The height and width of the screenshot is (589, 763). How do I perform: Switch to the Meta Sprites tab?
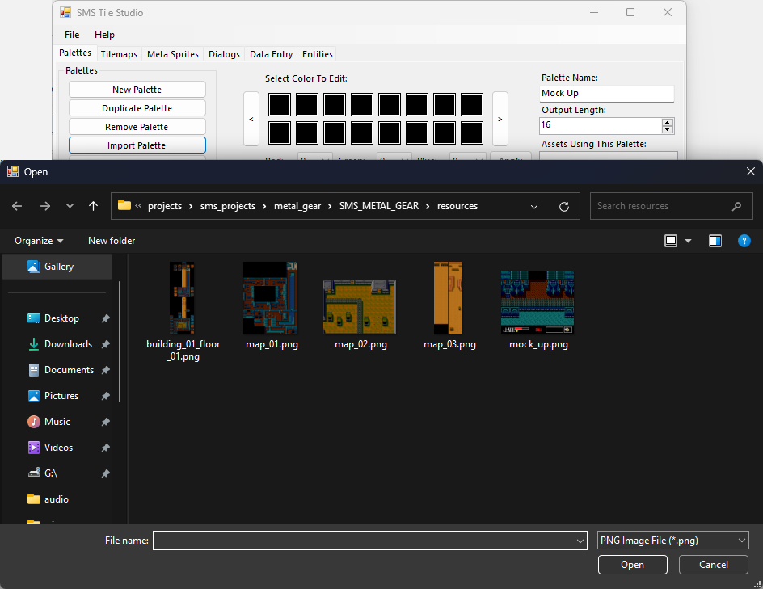(x=173, y=54)
